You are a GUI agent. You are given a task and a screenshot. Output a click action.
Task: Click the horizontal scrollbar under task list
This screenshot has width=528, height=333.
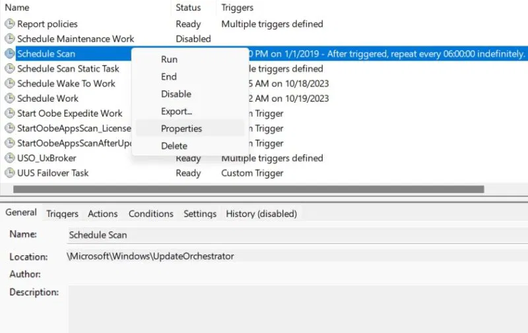pos(249,189)
